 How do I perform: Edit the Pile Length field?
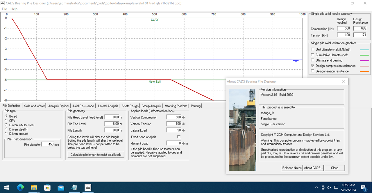[x=112, y=130]
